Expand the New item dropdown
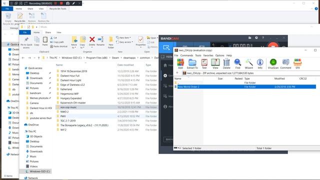 point(123,38)
